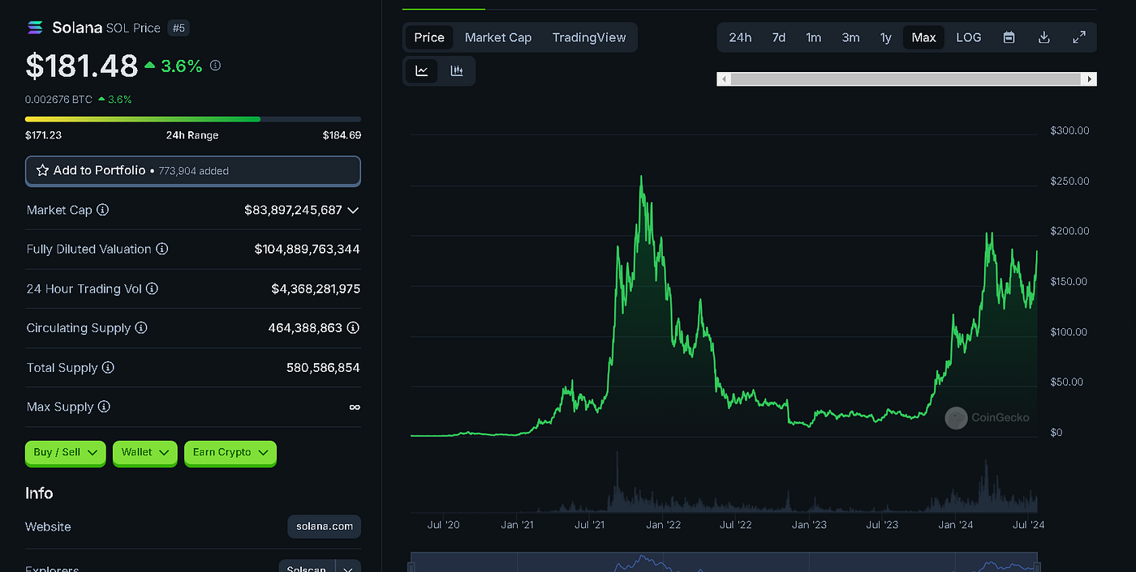Viewport: 1136px width, 572px height.
Task: Click the $181.48 price text
Action: pos(82,66)
